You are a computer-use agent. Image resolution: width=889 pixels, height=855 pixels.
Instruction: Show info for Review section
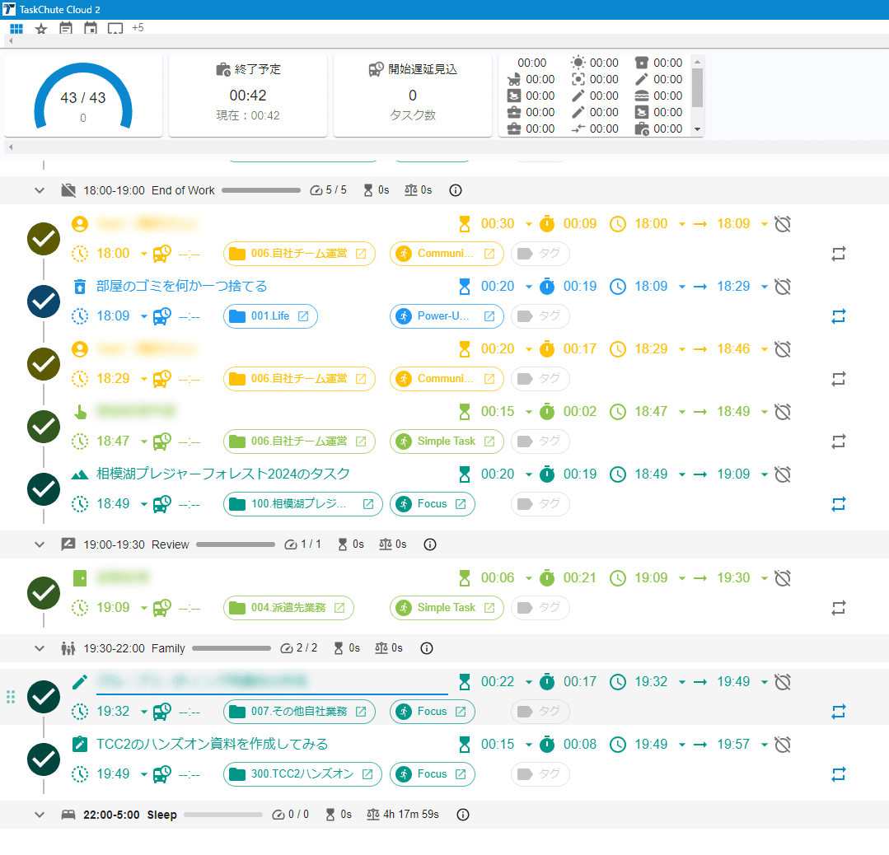[x=430, y=544]
